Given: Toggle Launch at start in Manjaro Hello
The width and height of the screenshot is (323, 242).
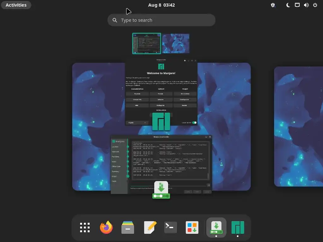Looking at the screenshot, I should [x=194, y=123].
